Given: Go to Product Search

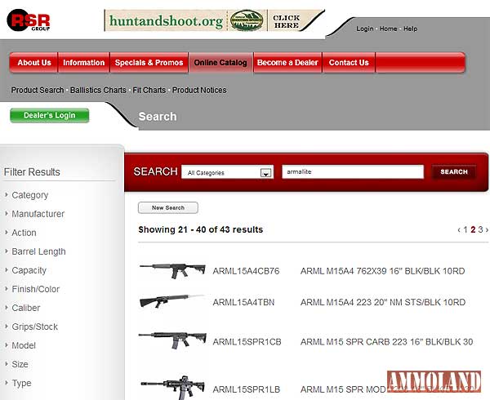Looking at the screenshot, I should click(38, 90).
